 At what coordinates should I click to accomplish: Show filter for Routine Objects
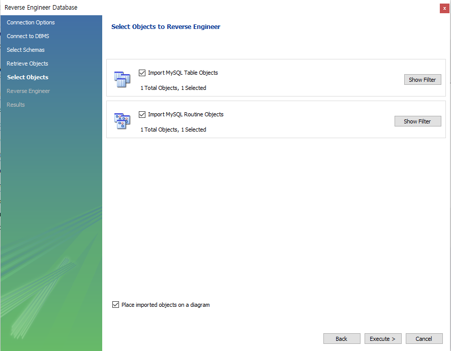point(417,121)
